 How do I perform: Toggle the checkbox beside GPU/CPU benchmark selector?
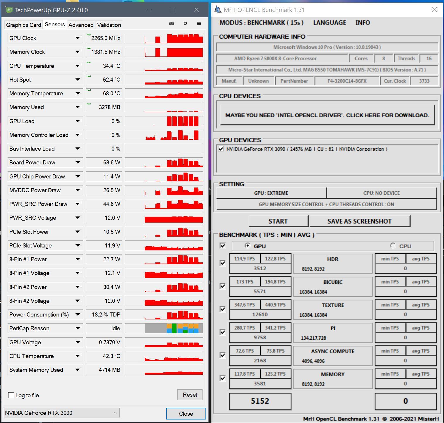(223, 246)
